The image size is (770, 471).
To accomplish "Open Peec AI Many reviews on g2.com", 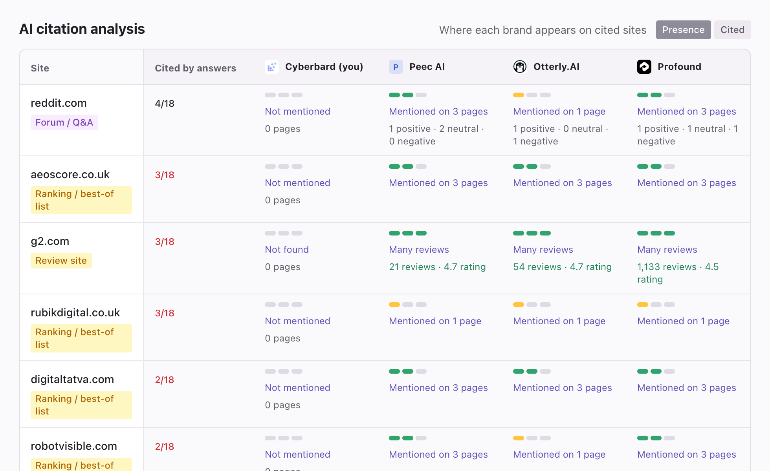I will (x=419, y=250).
